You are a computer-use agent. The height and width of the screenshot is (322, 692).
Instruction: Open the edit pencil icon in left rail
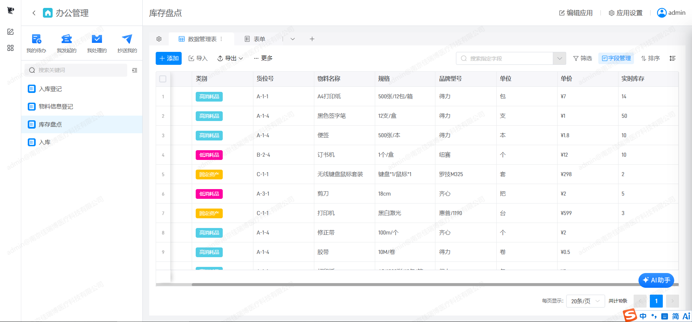point(10,32)
